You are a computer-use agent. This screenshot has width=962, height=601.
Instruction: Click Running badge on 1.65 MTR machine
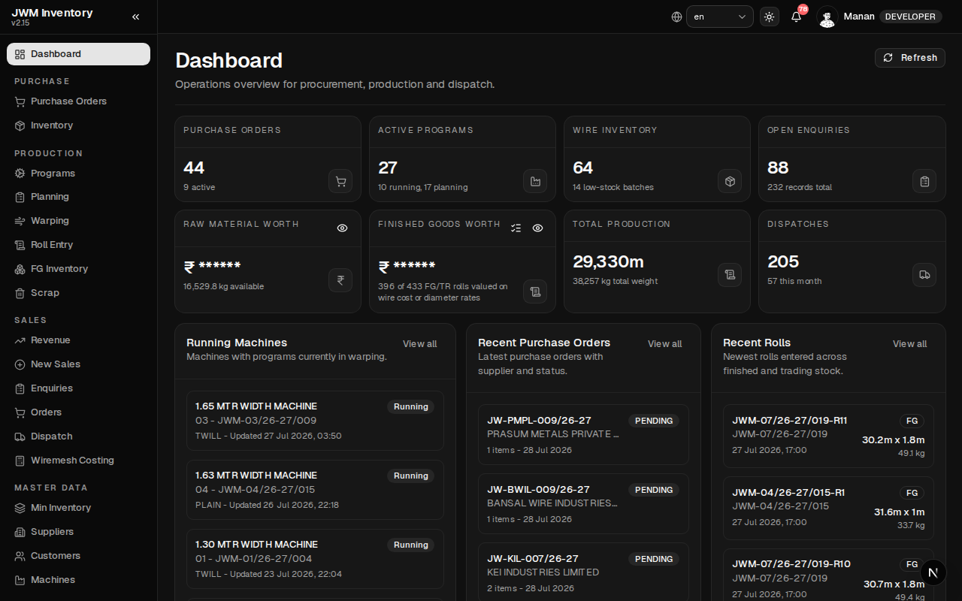click(x=411, y=406)
